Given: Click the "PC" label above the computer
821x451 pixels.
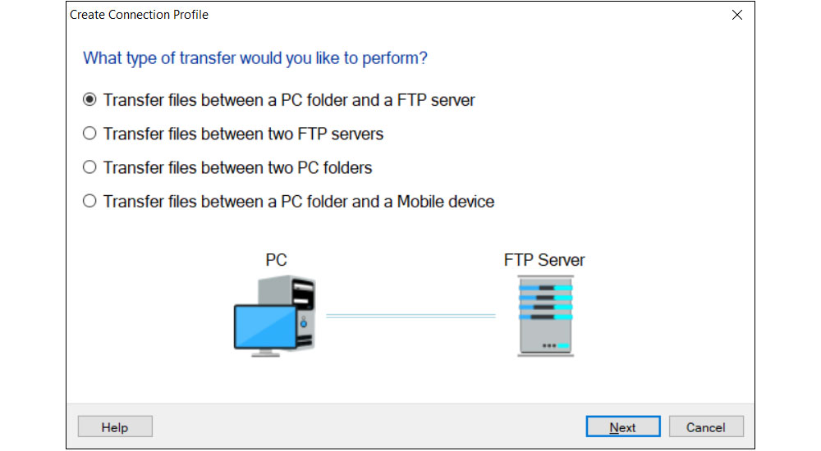Looking at the screenshot, I should pos(276,261).
